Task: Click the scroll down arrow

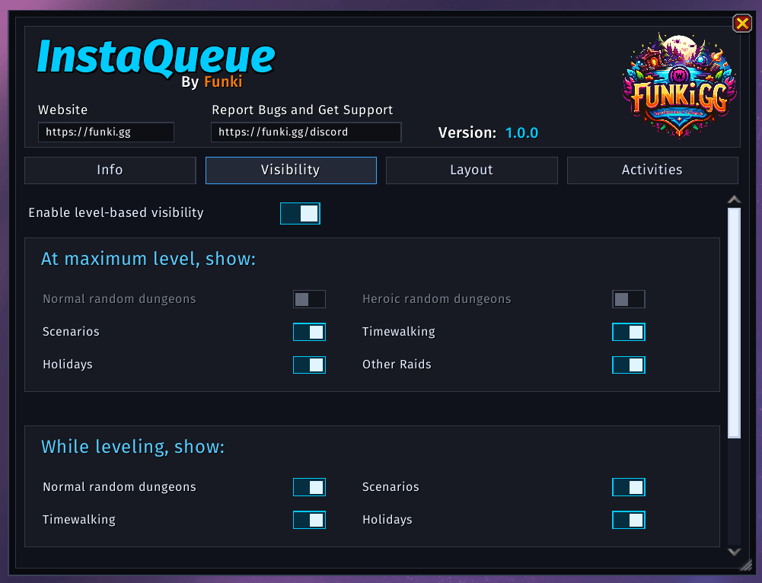Action: click(735, 552)
